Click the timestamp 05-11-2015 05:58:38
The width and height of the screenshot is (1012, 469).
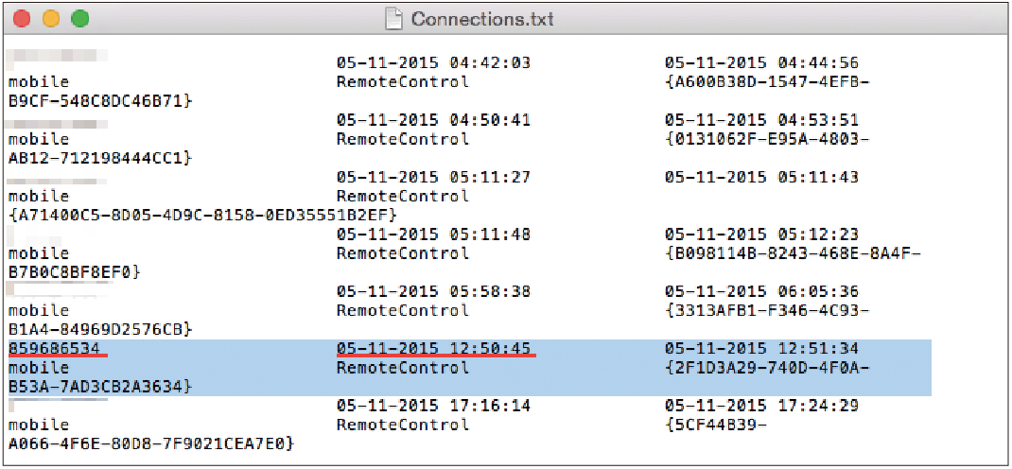[x=433, y=291]
